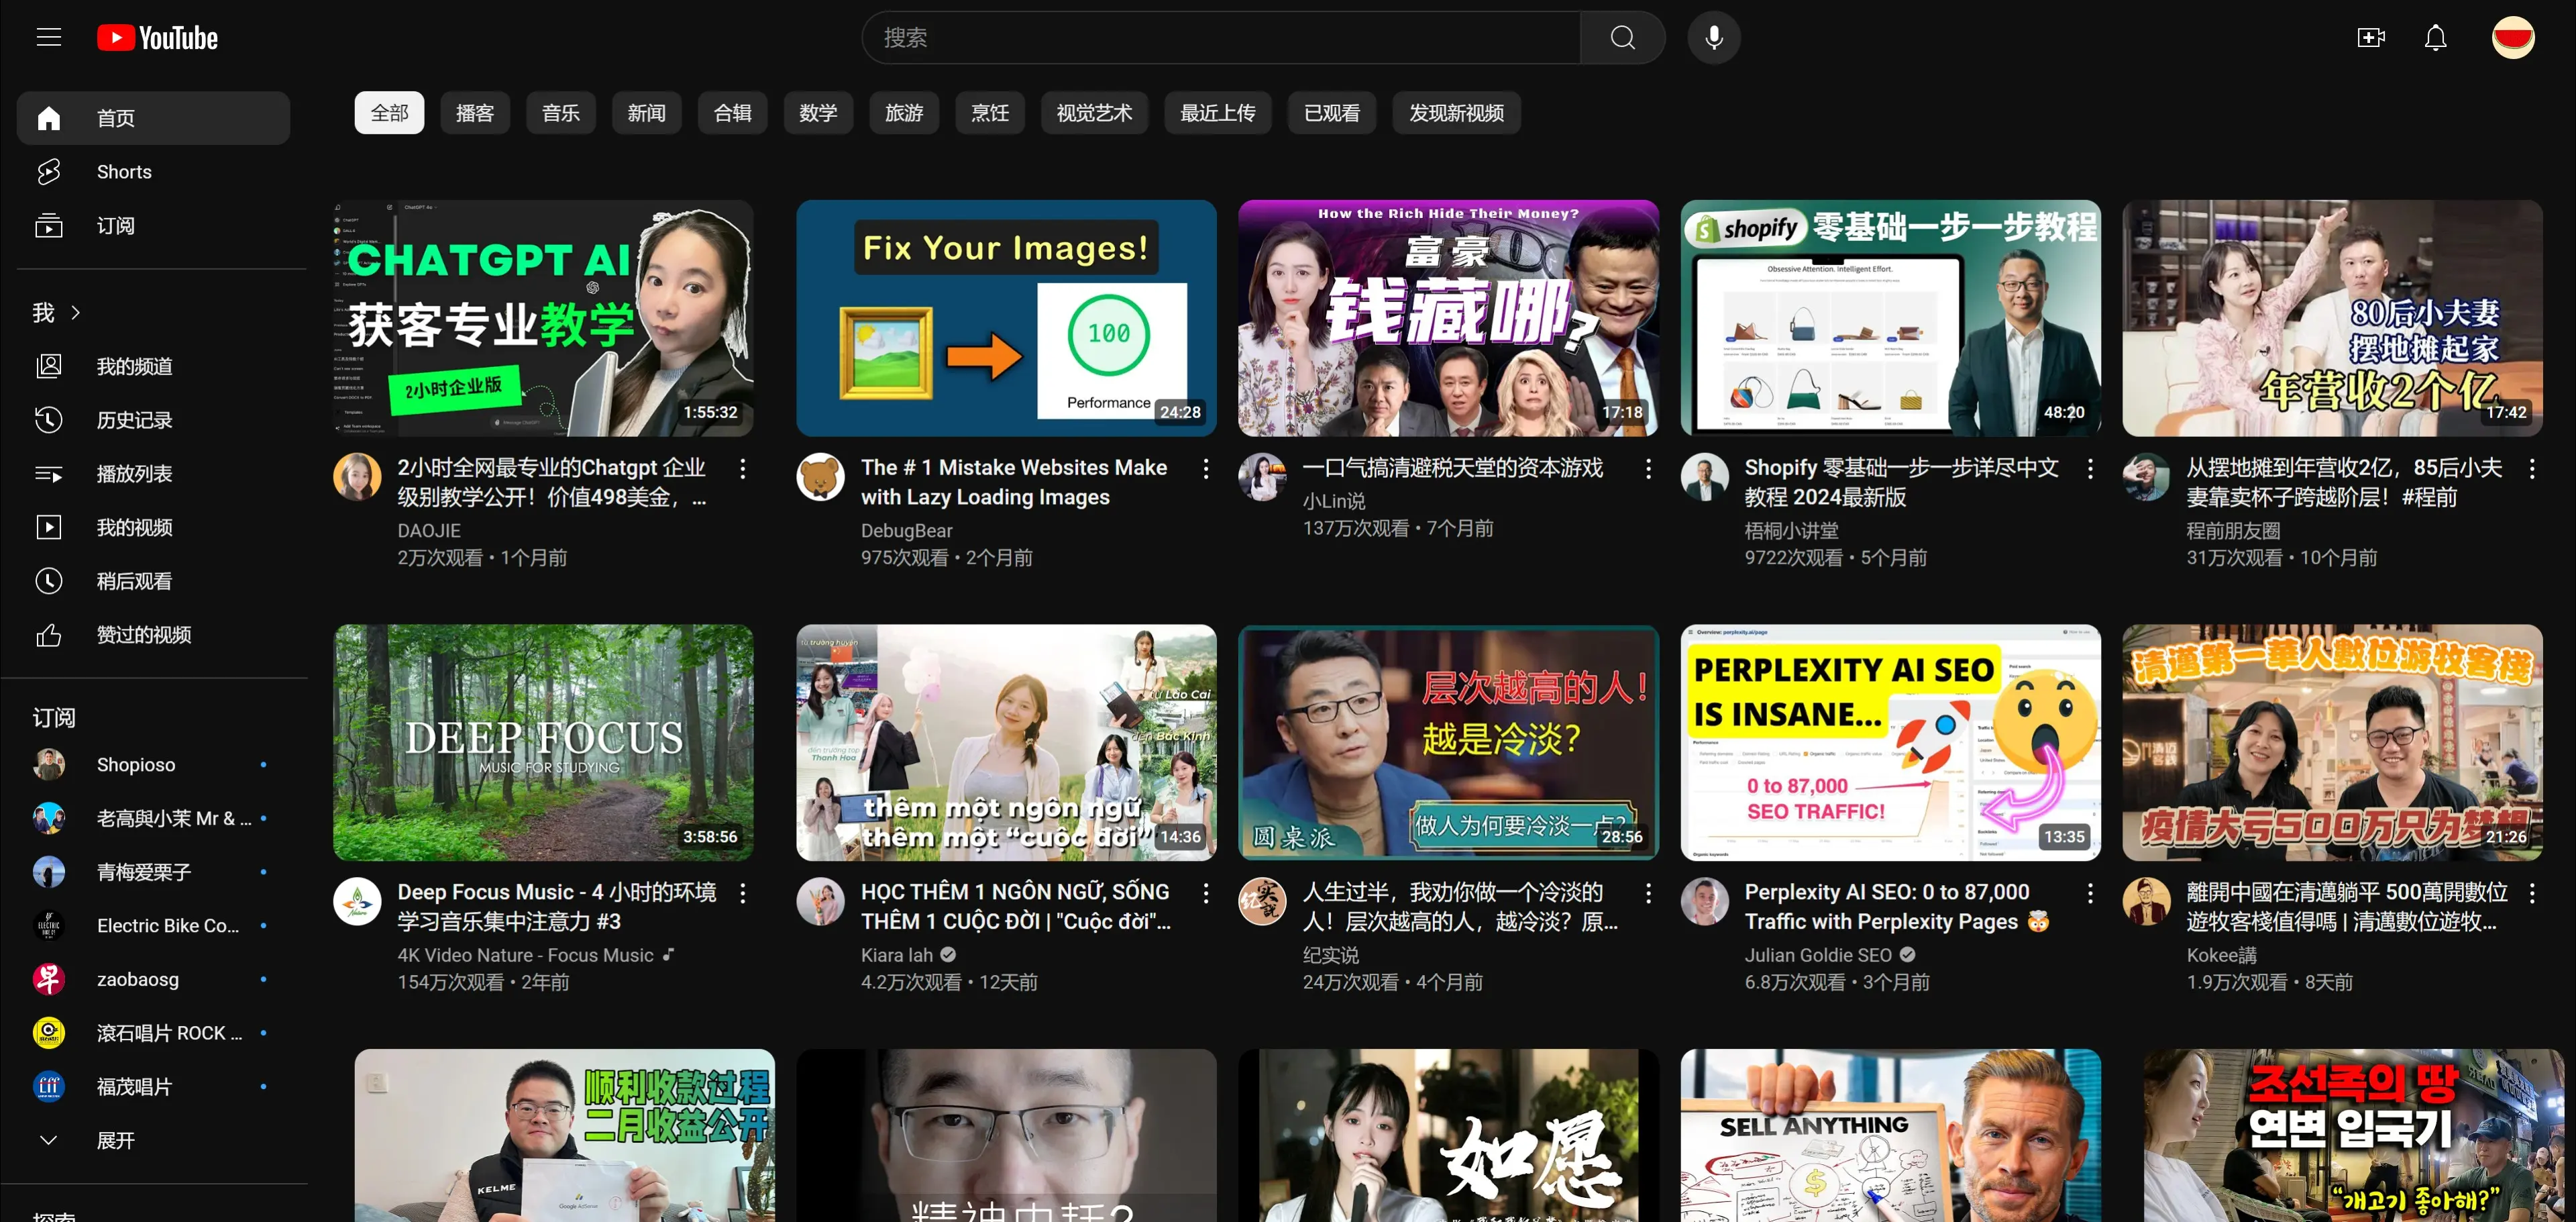The width and height of the screenshot is (2576, 1222).
Task: Open more options for Perplexity AI SEO video
Action: tap(2090, 893)
